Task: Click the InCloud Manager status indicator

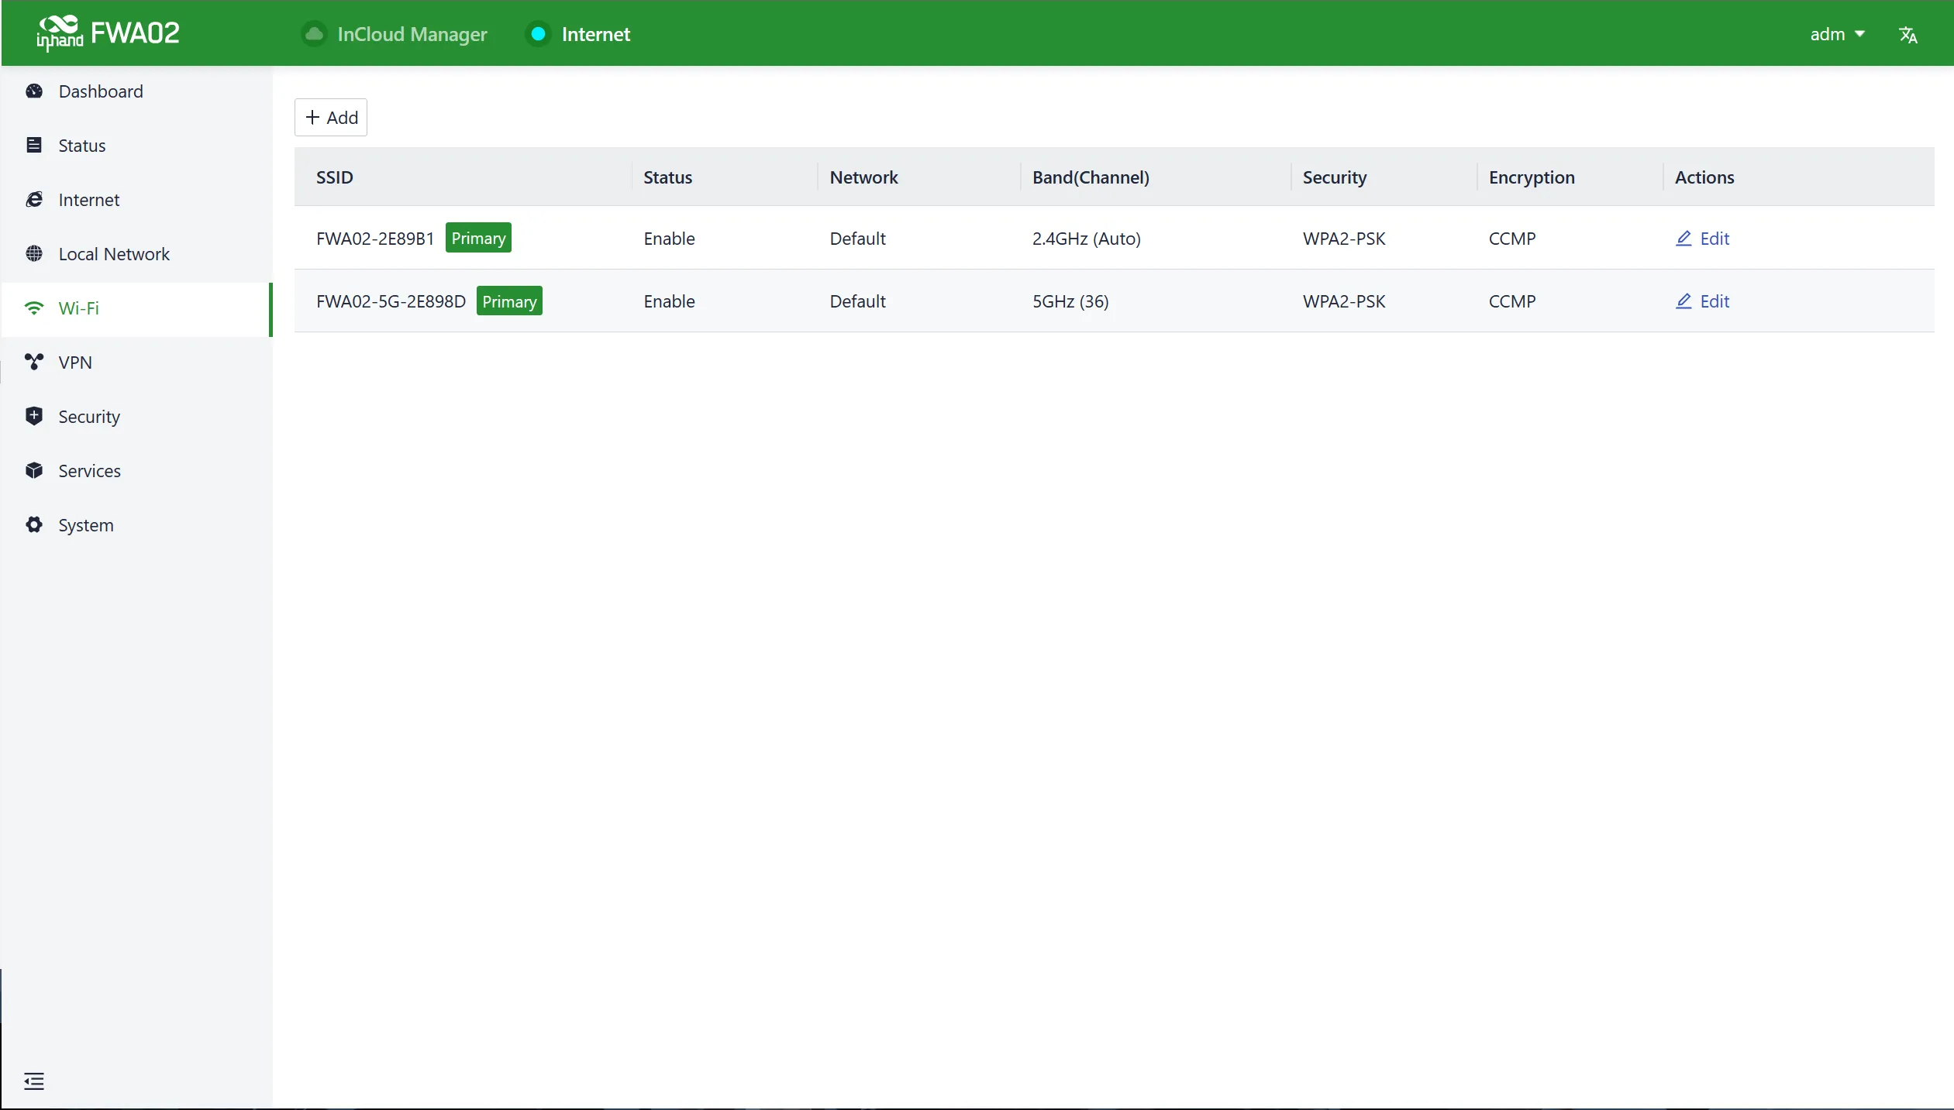Action: click(395, 34)
